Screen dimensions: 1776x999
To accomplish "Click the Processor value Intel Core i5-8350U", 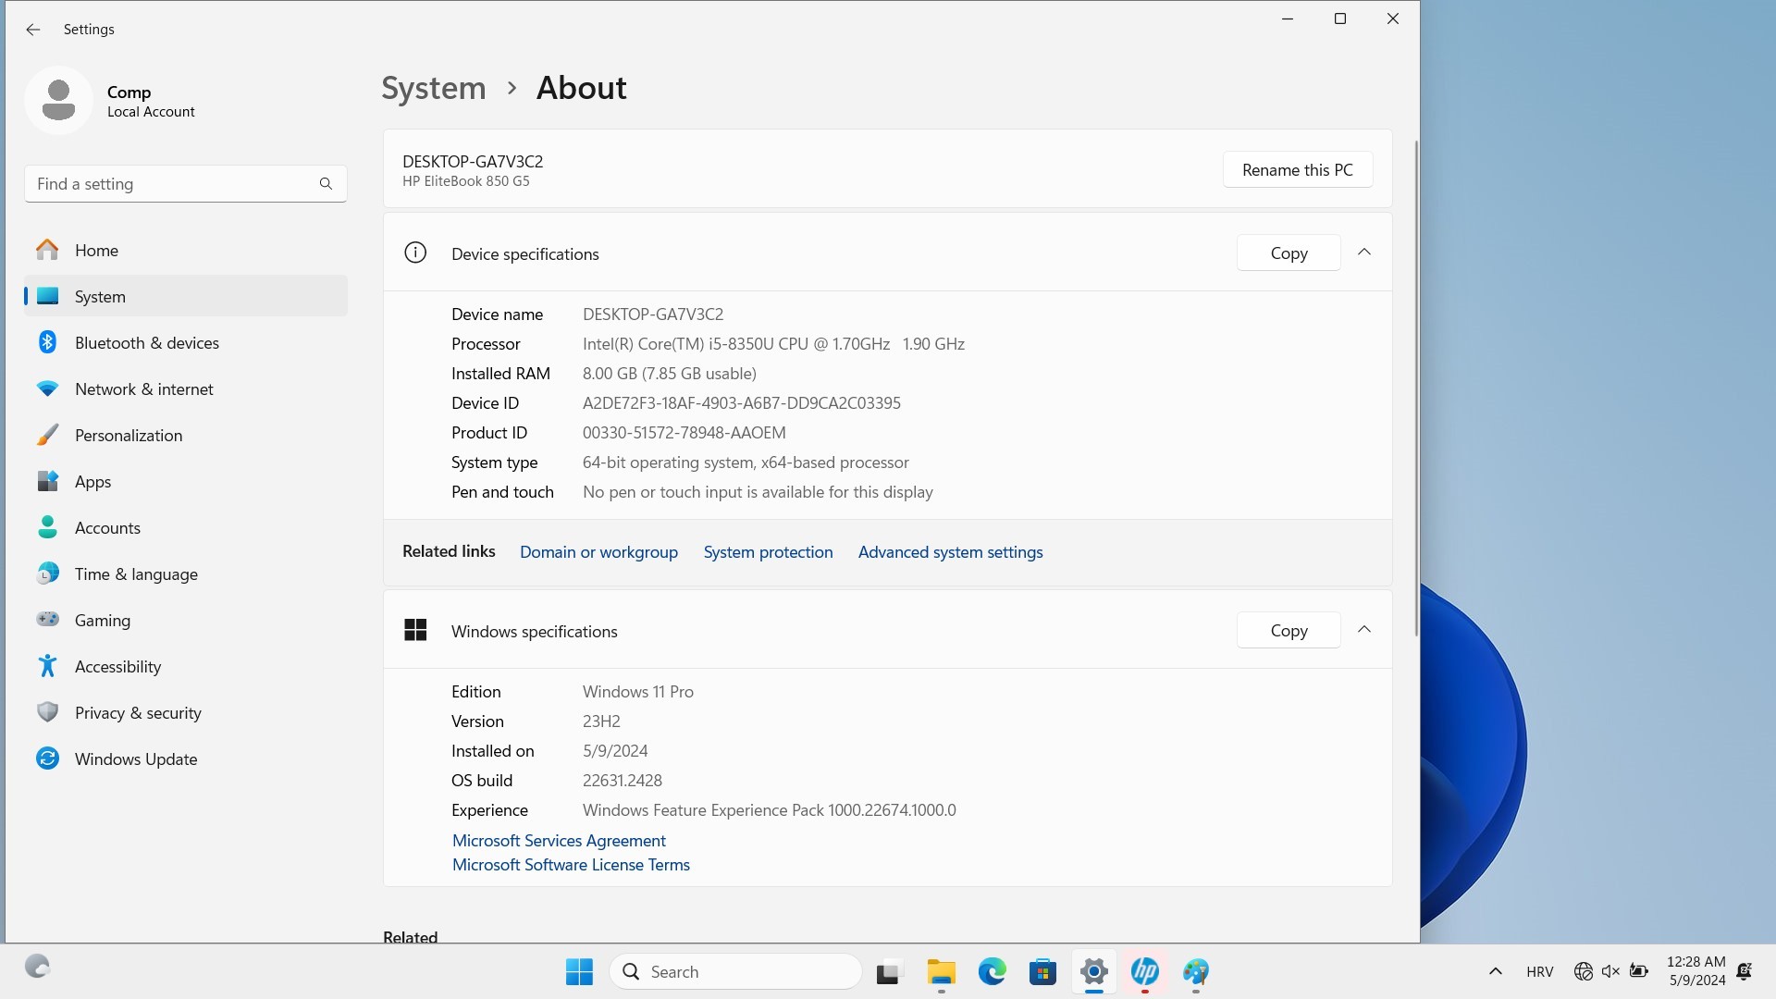I will coord(773,344).
